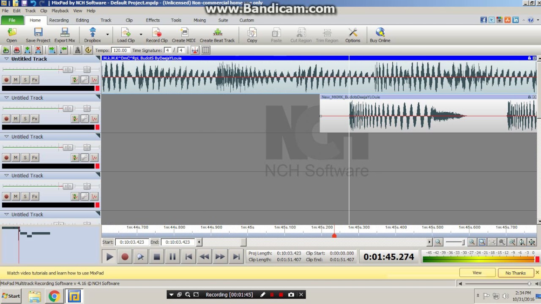541x304 pixels.
Task: Mute the first Untitled Track
Action: point(16,80)
